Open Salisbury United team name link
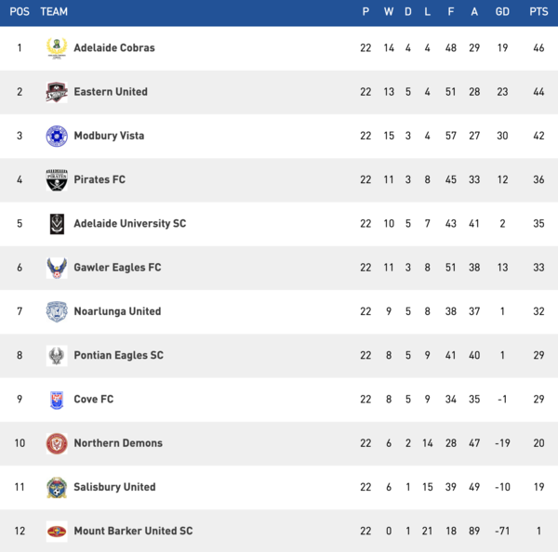Image resolution: width=558 pixels, height=552 pixels. click(x=114, y=487)
